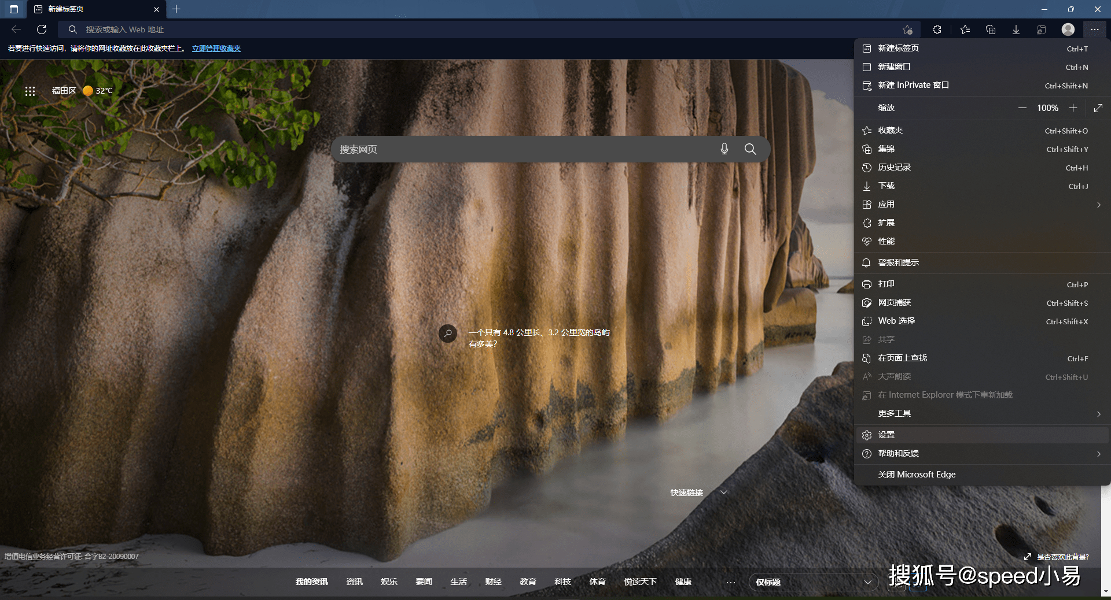Open the 仅标题 layout dropdown
This screenshot has height=600, width=1111.
(812, 582)
